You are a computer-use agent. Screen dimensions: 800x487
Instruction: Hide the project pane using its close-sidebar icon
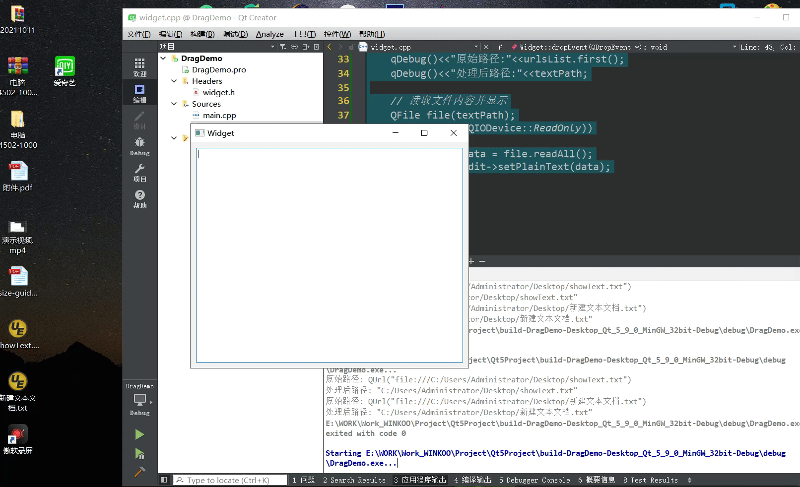click(x=316, y=46)
